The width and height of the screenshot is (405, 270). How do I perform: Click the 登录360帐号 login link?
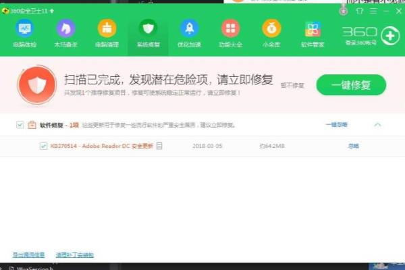coord(361,43)
